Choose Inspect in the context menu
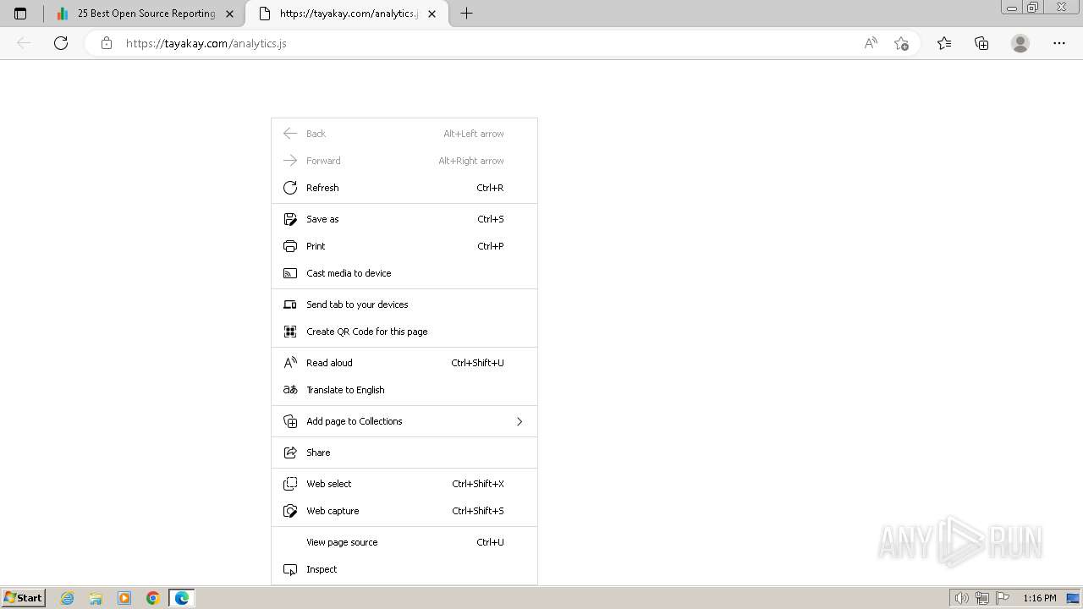 click(404, 569)
